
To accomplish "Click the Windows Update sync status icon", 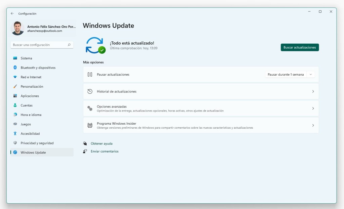I will pos(95,45).
